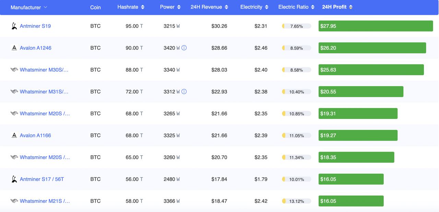The width and height of the screenshot is (439, 212).
Task: Click the 24H Profit column header label
Action: click(334, 7)
